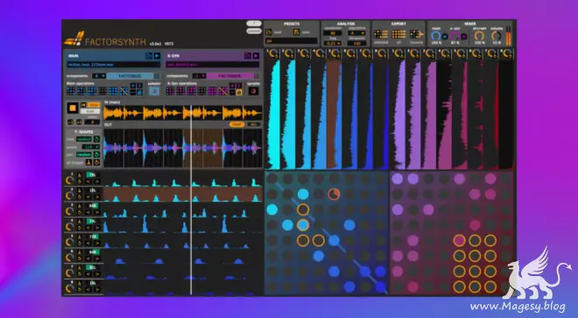
Task: Open the X-SYN components count dropdown
Action: (199, 76)
